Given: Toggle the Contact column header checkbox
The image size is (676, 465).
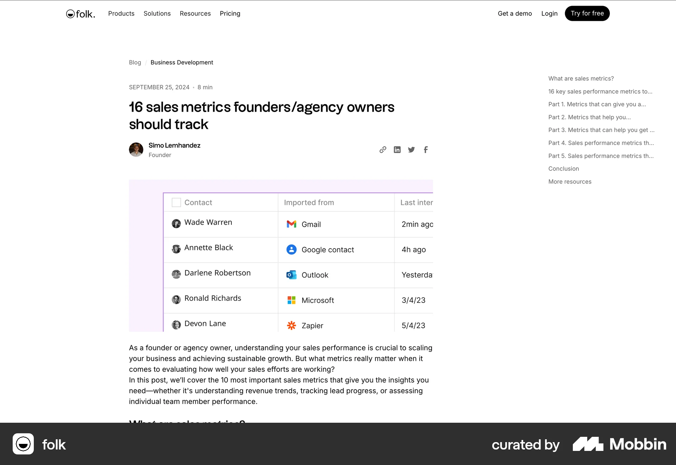Looking at the screenshot, I should 176,202.
